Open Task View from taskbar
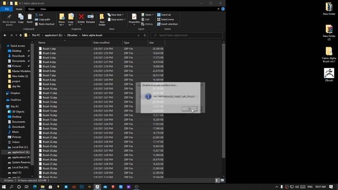This screenshot has width=338, height=190. point(26,187)
